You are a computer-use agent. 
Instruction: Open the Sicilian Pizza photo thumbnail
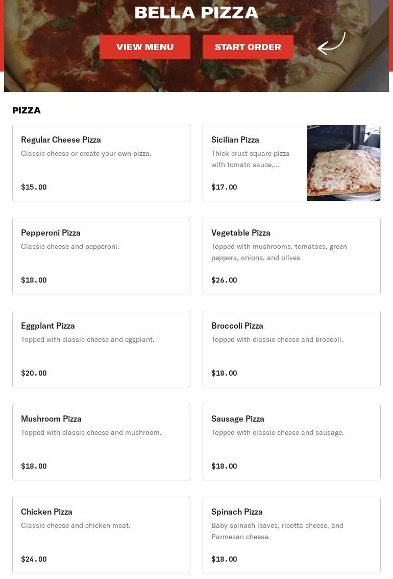pyautogui.click(x=343, y=163)
